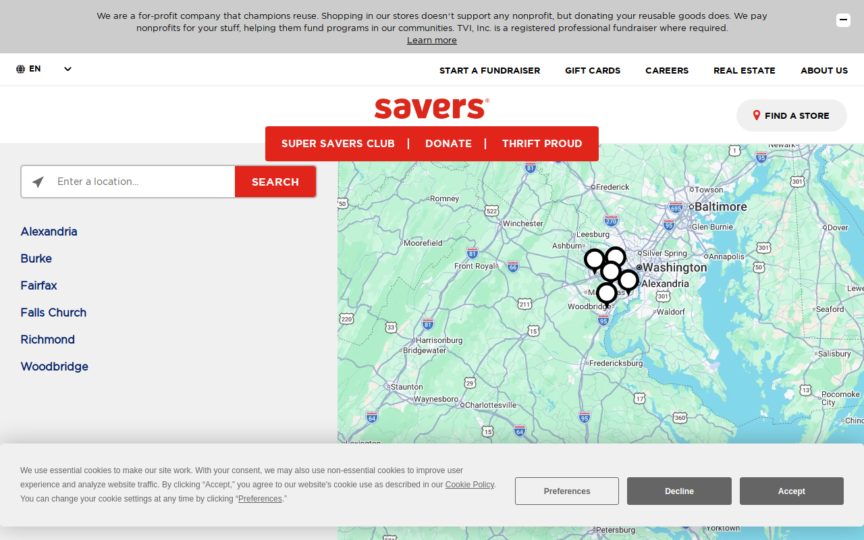Click the Interstate 270 shield on map
Image resolution: width=864 pixels, height=540 pixels.
pos(611,221)
